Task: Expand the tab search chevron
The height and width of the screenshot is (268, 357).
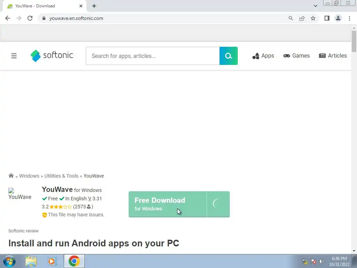Action: point(315,6)
